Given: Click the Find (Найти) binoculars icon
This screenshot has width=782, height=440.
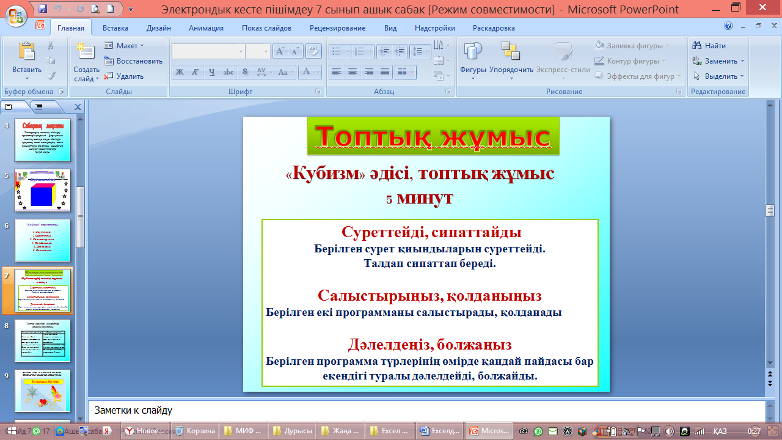Looking at the screenshot, I should pos(697,46).
